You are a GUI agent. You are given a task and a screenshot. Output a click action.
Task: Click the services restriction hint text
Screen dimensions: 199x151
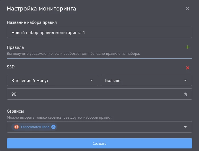pos(59,117)
